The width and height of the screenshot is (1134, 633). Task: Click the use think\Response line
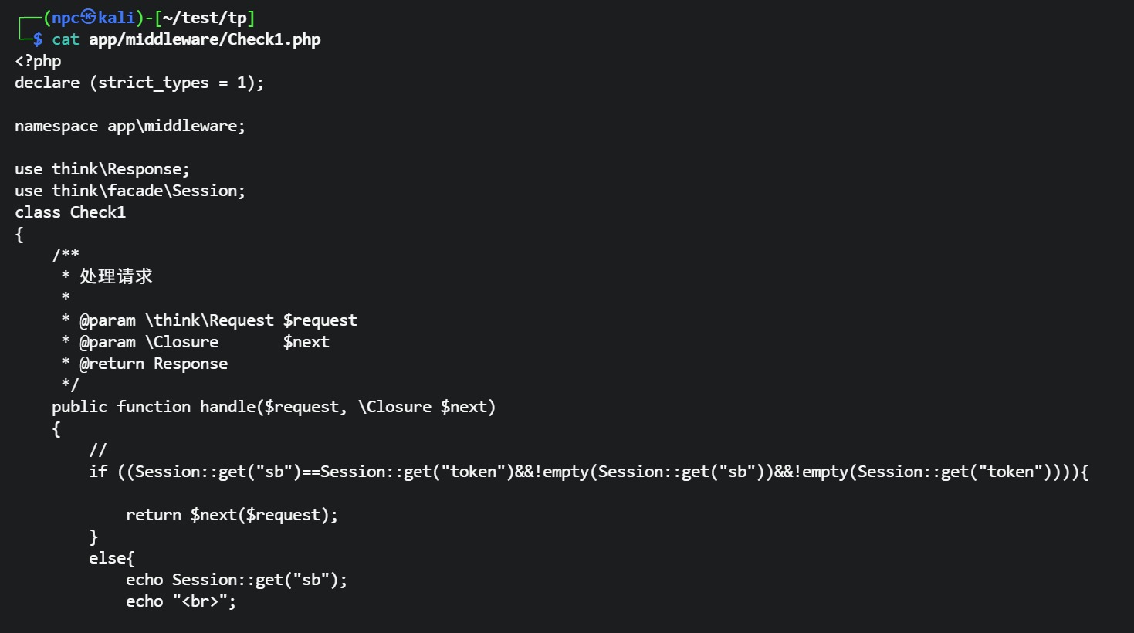click(102, 169)
